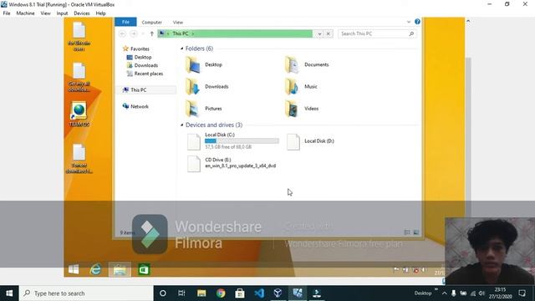Select This PC in navigation pane
The width and height of the screenshot is (535, 301).
[146, 90]
